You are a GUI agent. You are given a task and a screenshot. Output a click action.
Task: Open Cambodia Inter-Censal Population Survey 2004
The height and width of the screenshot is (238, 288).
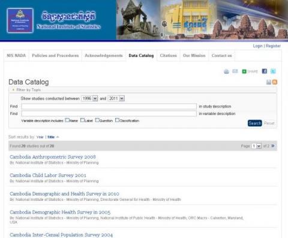click(x=61, y=235)
